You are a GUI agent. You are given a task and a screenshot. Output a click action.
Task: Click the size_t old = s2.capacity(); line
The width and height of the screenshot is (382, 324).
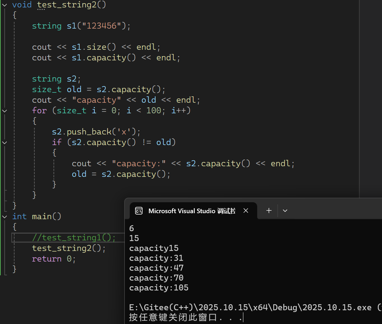point(99,89)
